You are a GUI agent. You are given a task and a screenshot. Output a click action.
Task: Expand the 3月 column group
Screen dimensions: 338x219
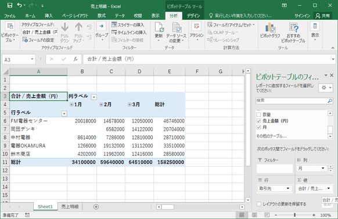point(130,105)
